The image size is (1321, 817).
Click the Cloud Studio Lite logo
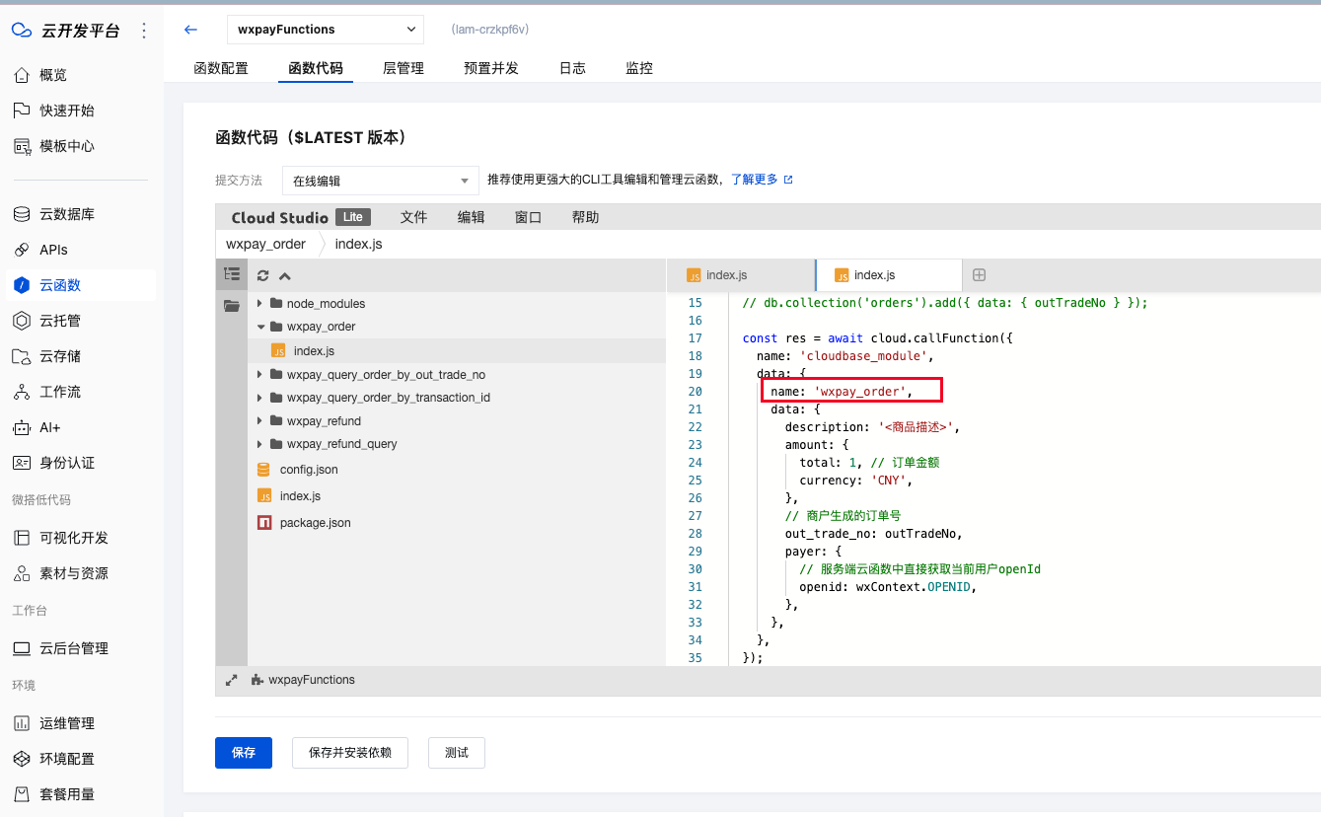point(301,217)
